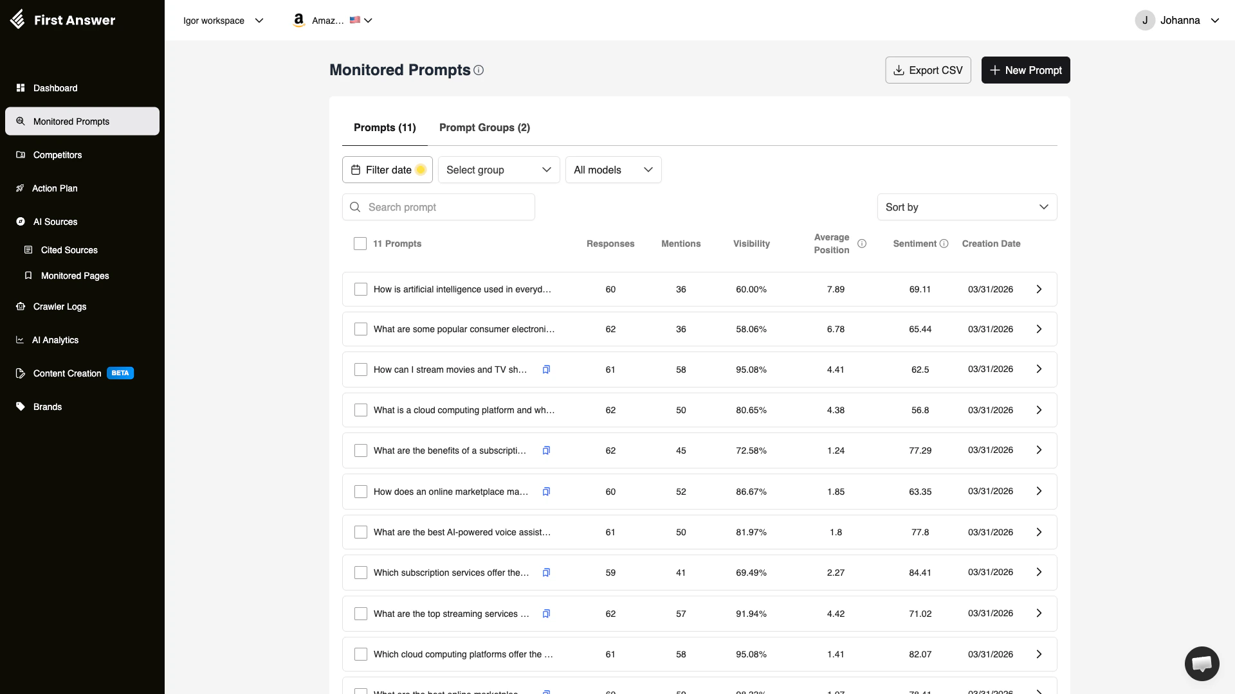
Task: Open the Dashboard from the sidebar
Action: tap(55, 88)
